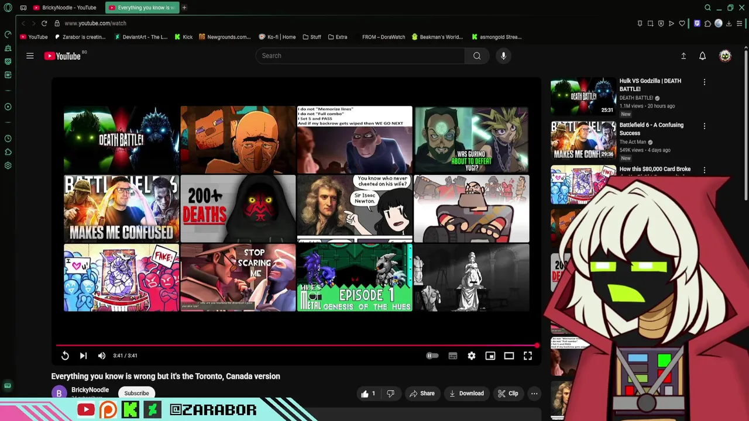Mute the video volume
Viewport: 749px width, 421px height.
click(102, 356)
